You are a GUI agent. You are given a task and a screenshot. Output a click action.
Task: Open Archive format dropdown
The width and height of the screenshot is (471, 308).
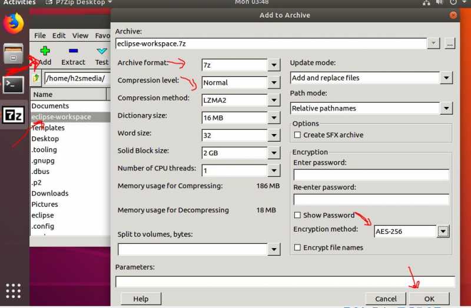[x=274, y=65]
